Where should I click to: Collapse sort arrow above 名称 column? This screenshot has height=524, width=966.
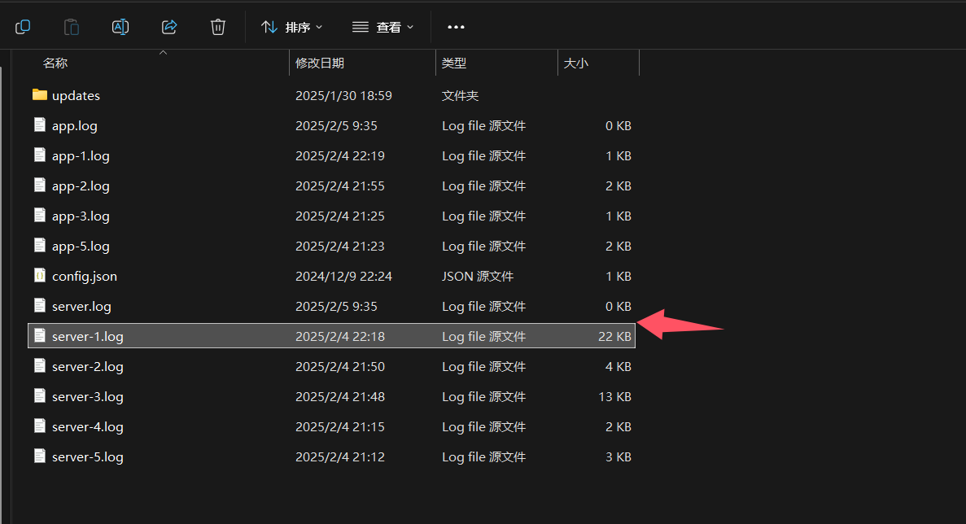coord(164,53)
